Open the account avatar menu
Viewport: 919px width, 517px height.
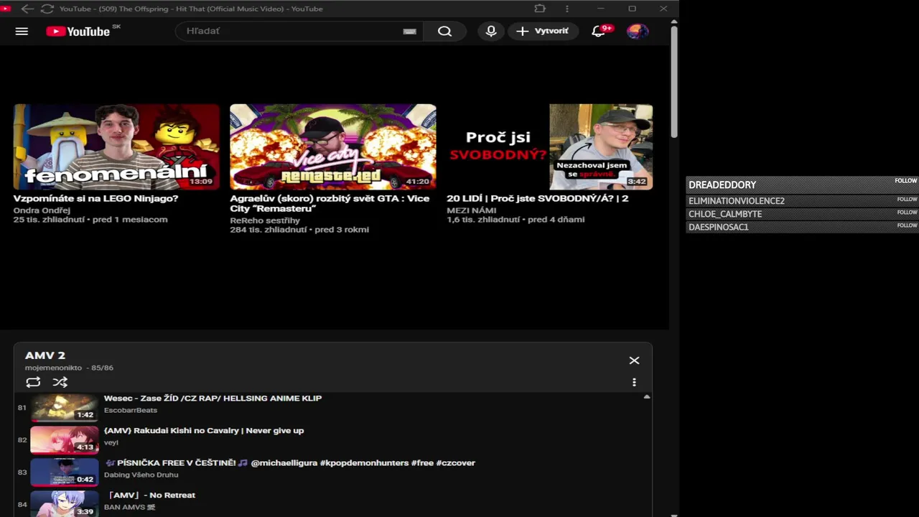pyautogui.click(x=637, y=31)
